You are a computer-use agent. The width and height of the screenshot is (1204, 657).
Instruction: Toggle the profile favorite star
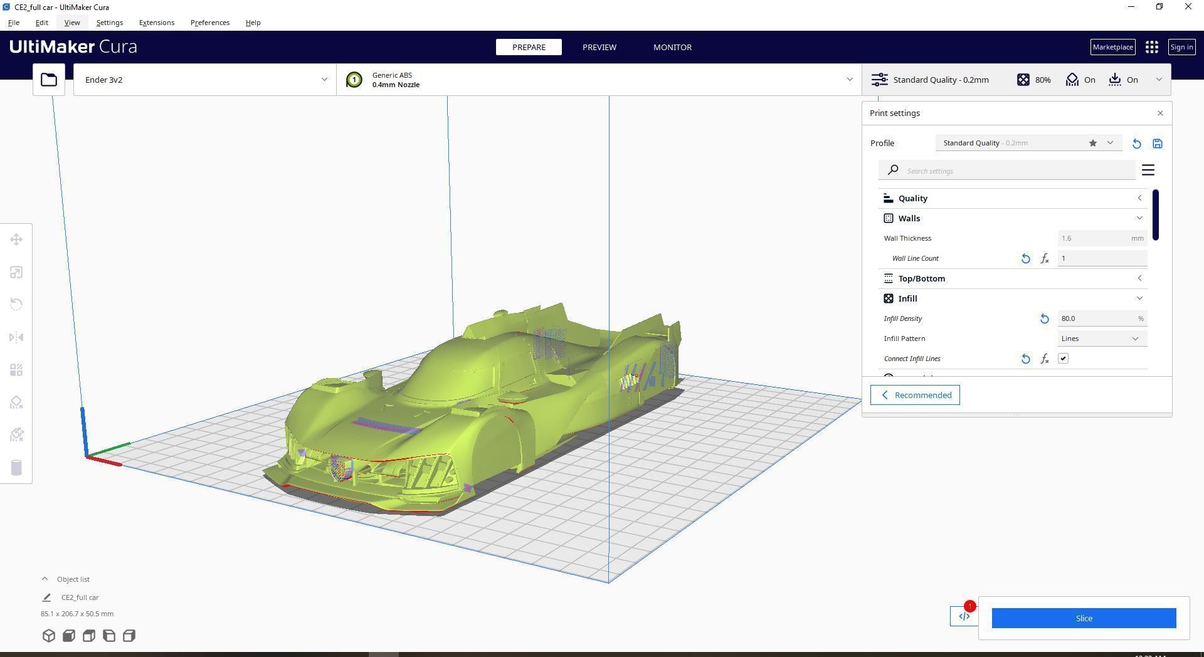1093,143
